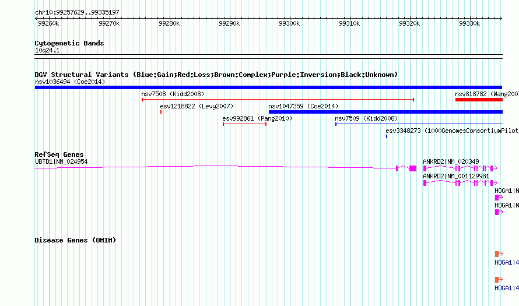Click the ruler's right arrowhead

501,19
